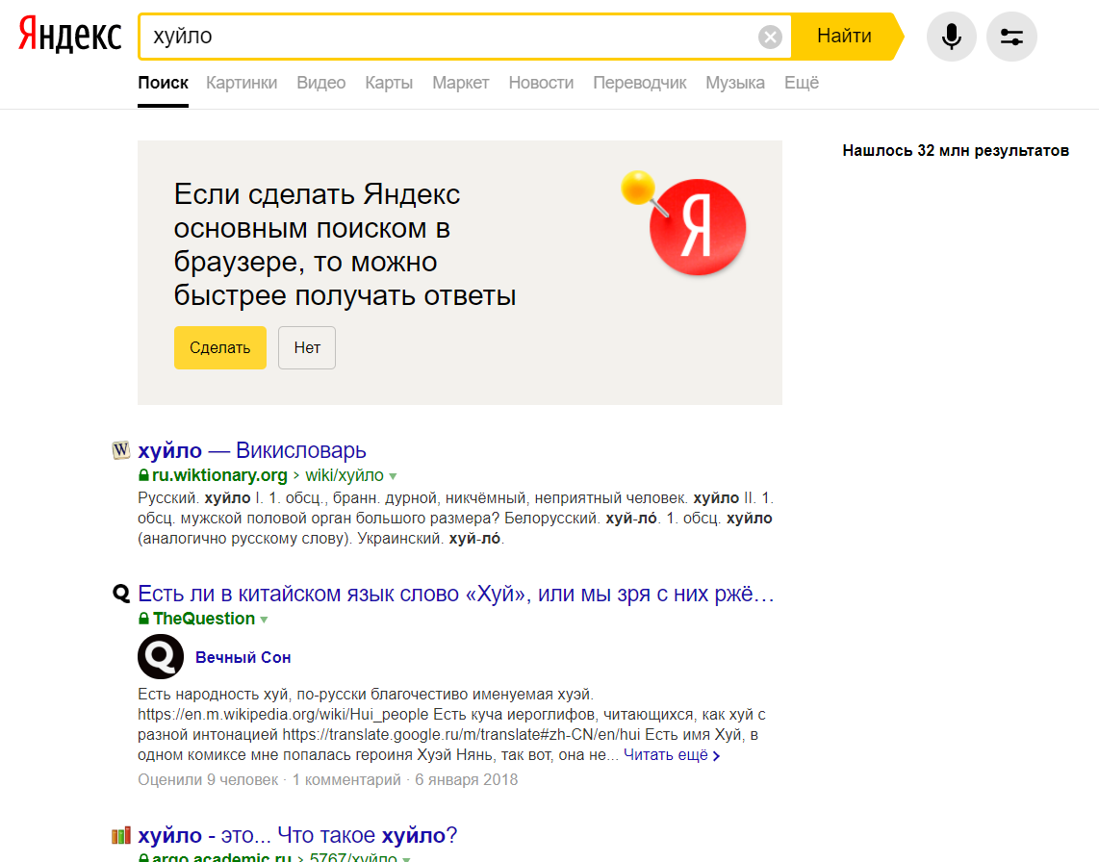Screen dimensions: 1099x862
Task: Expand the TheQuestion dropdown arrow
Action: coord(265,620)
